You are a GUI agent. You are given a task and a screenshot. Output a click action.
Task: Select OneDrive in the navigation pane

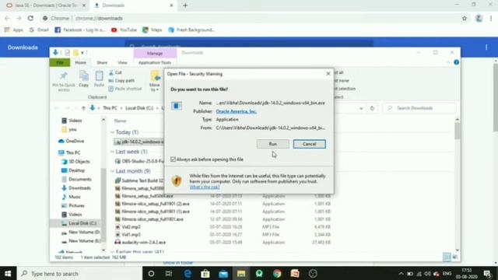[x=72, y=141]
